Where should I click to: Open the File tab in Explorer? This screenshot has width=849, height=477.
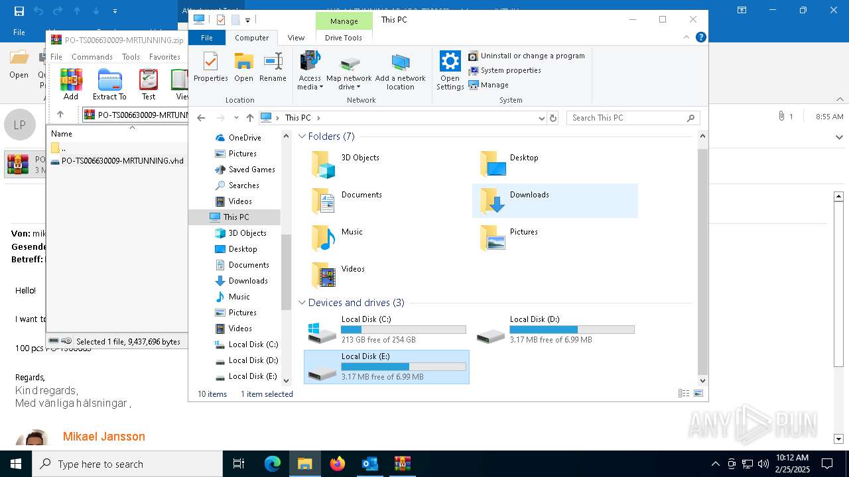coord(207,38)
